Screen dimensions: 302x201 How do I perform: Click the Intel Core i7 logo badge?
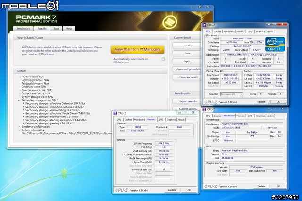pos(275,44)
